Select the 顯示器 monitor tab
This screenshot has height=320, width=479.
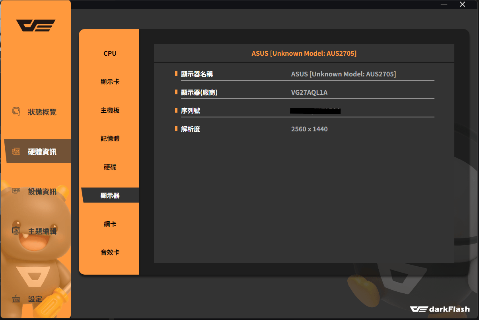[x=110, y=195]
